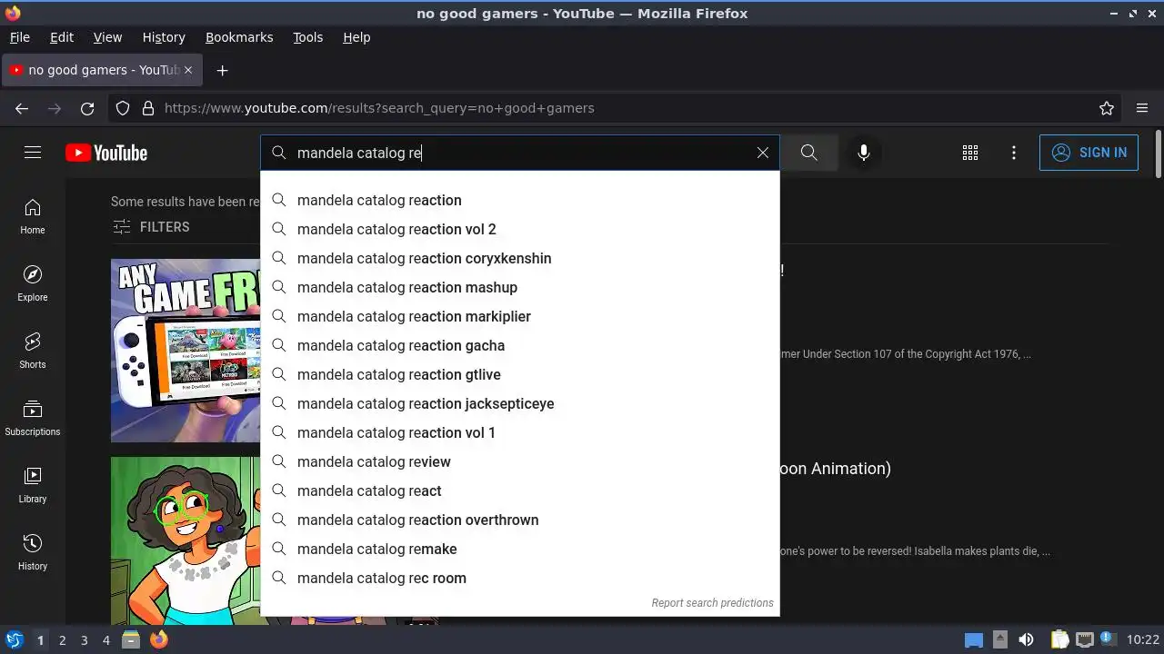Open a new tab with the plus button
This screenshot has width=1164, height=654.
tap(222, 70)
